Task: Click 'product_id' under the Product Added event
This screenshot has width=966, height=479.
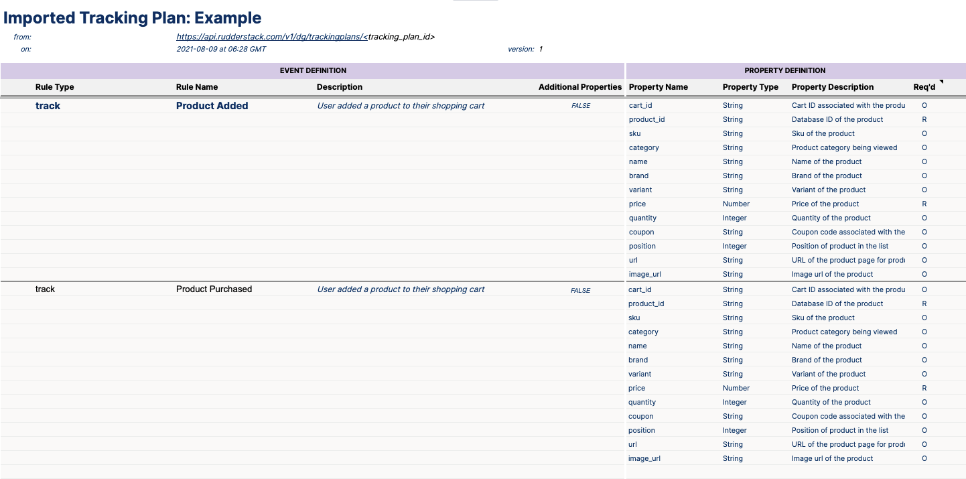Action: (x=646, y=119)
